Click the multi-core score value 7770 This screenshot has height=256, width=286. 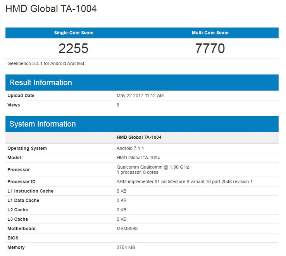[x=210, y=49]
